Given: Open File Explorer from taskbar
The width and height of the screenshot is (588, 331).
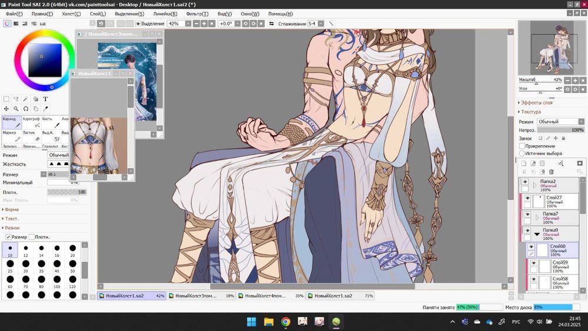Looking at the screenshot, I should (269, 322).
